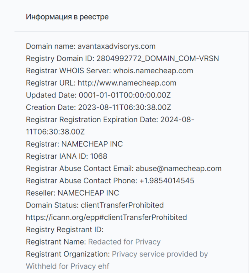Screen dimensions: 249x273
Task: Click the Reseller NAMECHEAP INC line
Action: pyautogui.click(x=72, y=193)
